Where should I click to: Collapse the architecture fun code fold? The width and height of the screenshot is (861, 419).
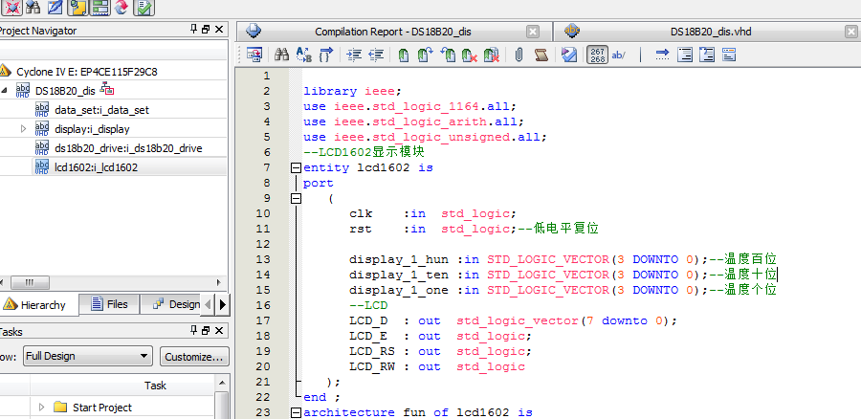pos(295,412)
